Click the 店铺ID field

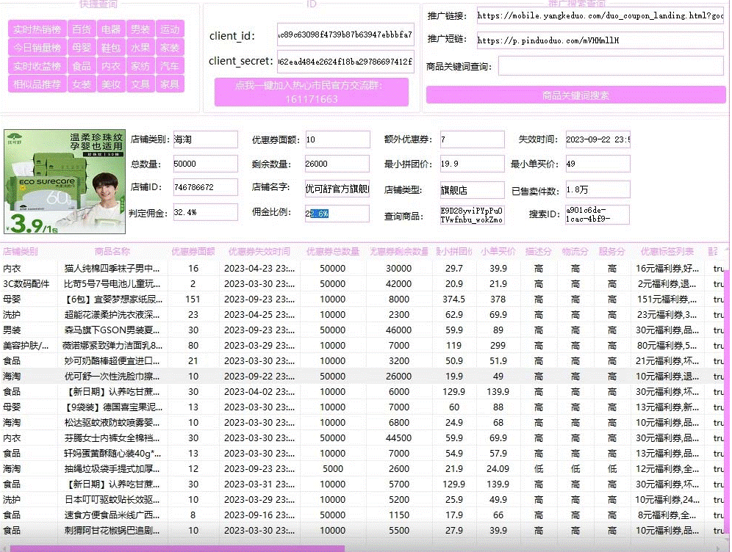[205, 187]
